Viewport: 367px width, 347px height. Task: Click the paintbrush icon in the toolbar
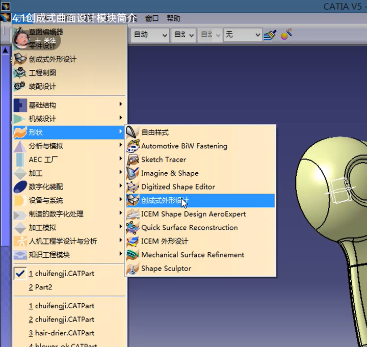point(270,35)
